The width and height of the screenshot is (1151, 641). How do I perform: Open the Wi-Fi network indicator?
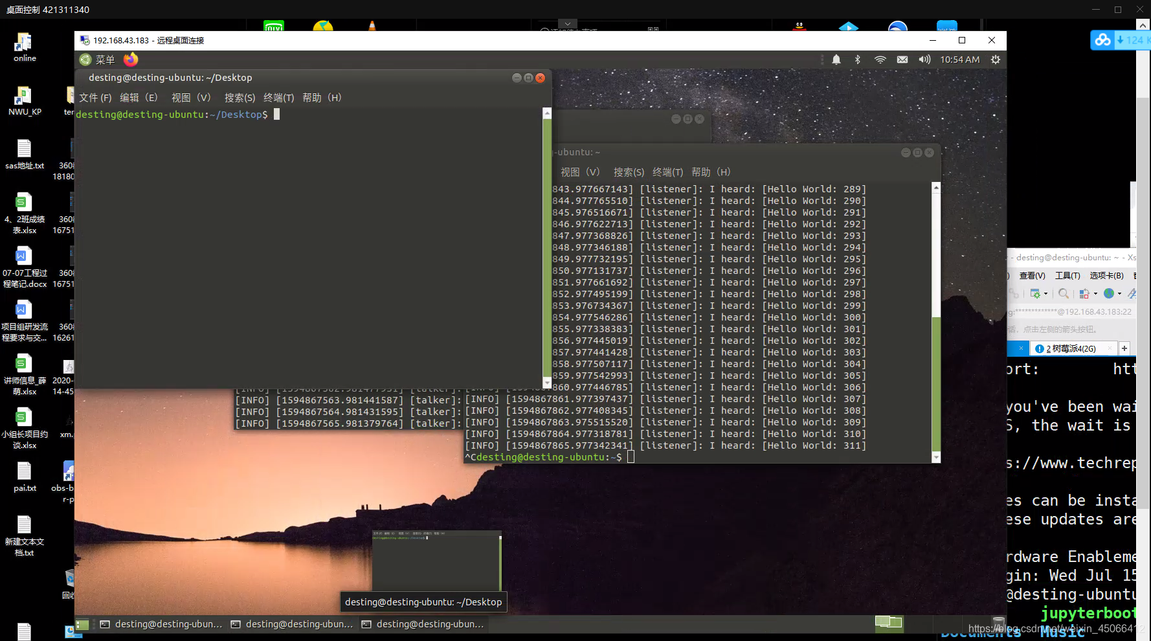(x=880, y=60)
